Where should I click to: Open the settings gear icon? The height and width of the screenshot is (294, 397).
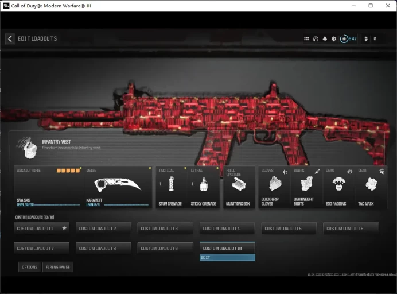pyautogui.click(x=334, y=39)
